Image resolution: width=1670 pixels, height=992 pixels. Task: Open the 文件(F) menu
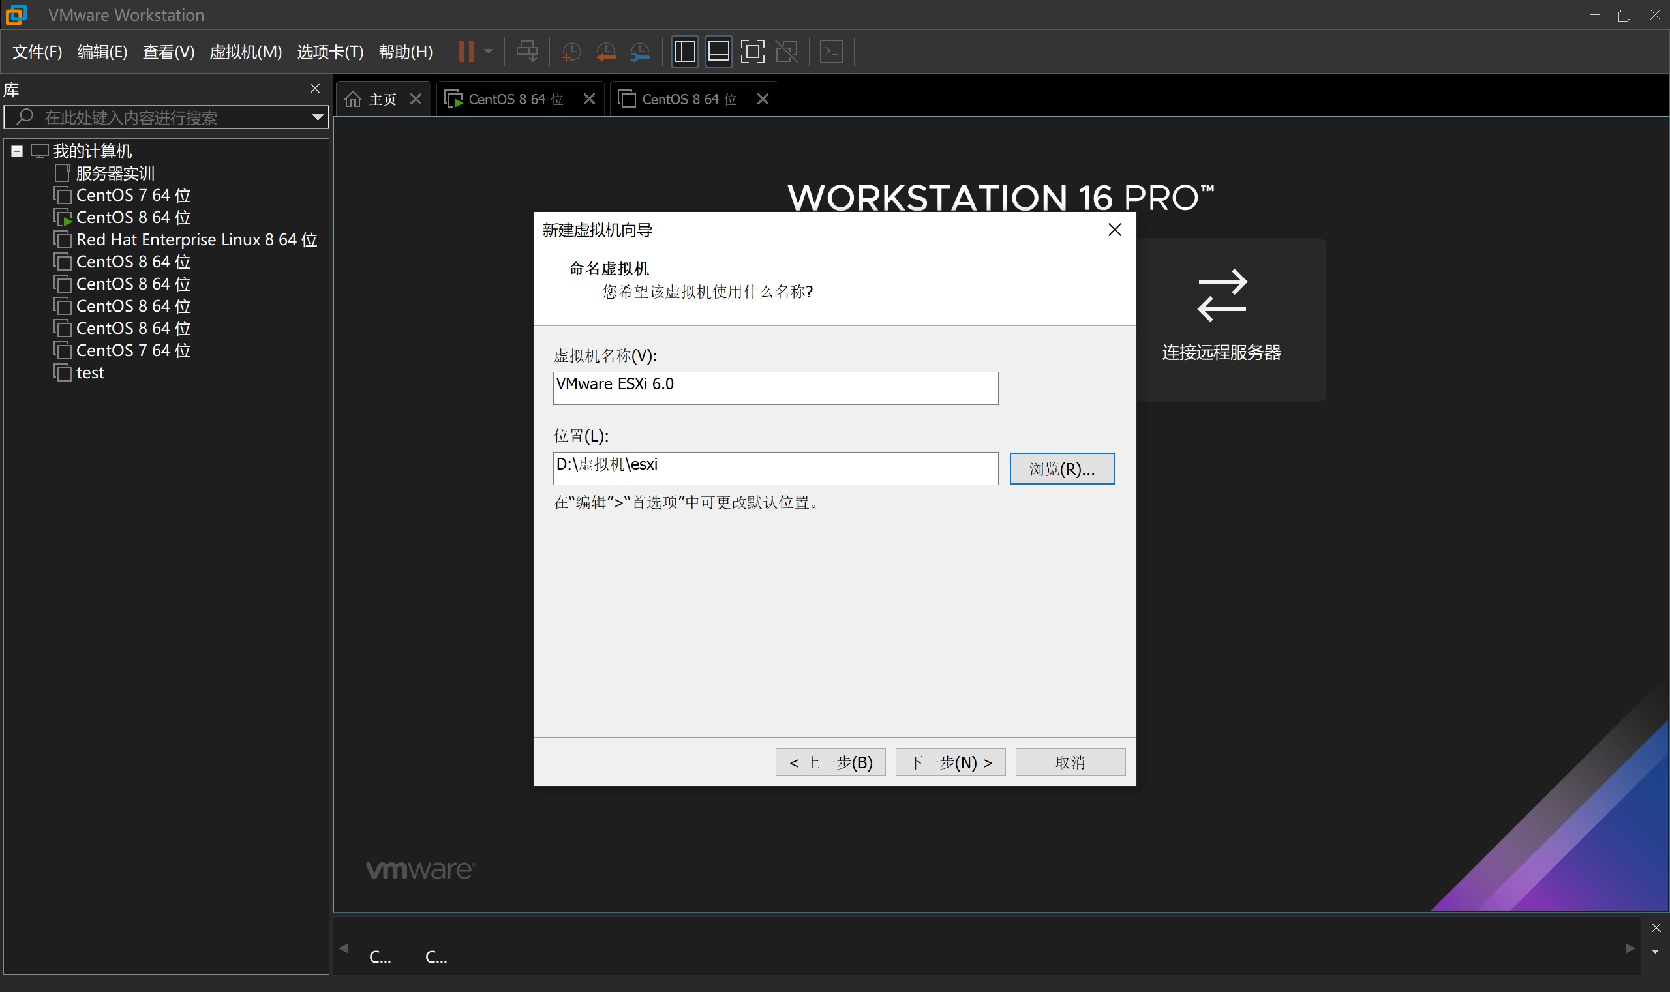tap(37, 52)
